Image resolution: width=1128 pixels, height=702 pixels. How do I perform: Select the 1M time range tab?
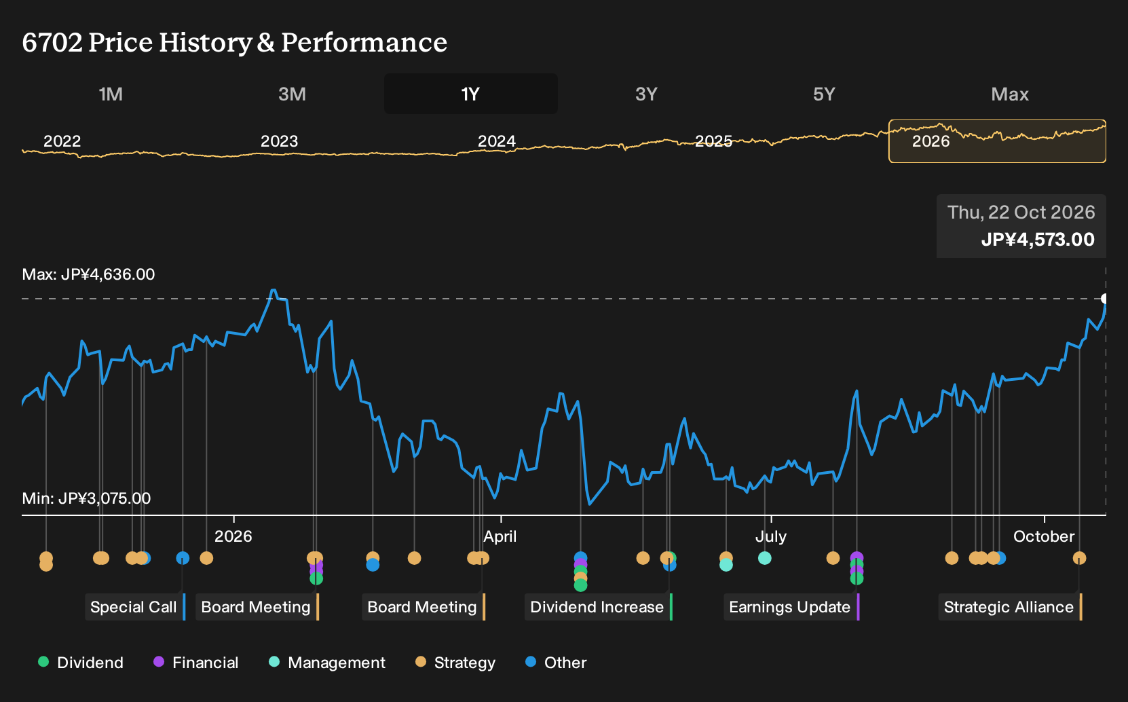coord(111,94)
